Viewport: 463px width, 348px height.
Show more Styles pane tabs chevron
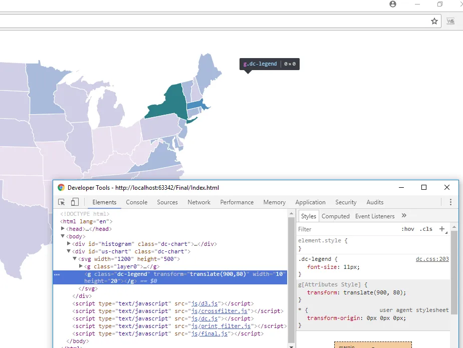coord(404,216)
